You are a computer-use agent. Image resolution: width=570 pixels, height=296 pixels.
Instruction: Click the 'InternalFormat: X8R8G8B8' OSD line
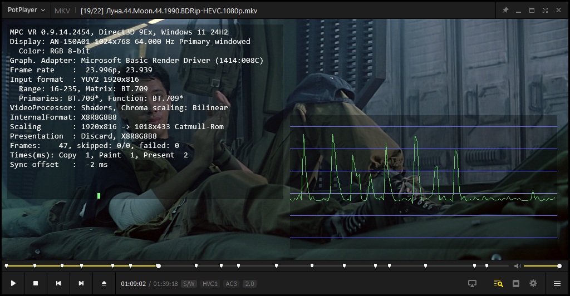(63, 117)
